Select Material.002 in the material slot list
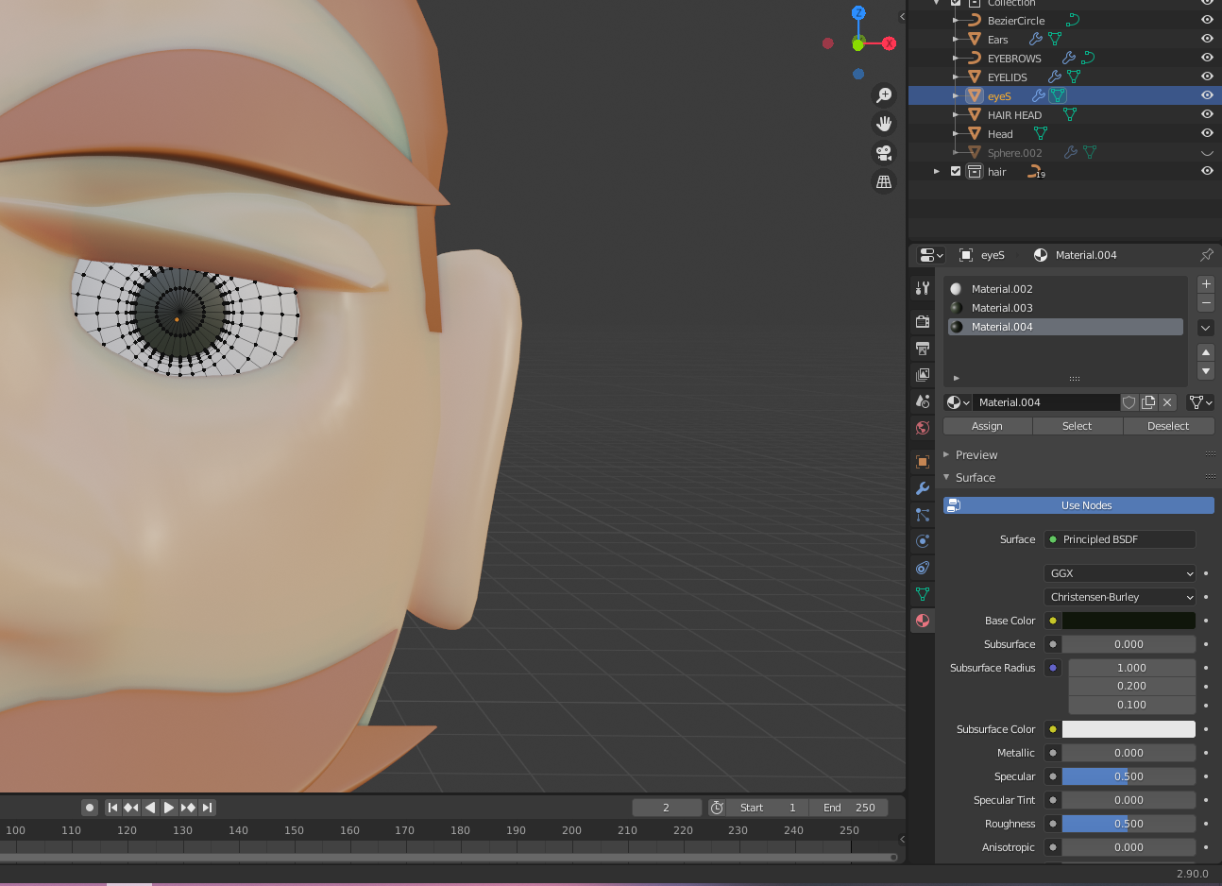The height and width of the screenshot is (886, 1222). [x=1002, y=289]
